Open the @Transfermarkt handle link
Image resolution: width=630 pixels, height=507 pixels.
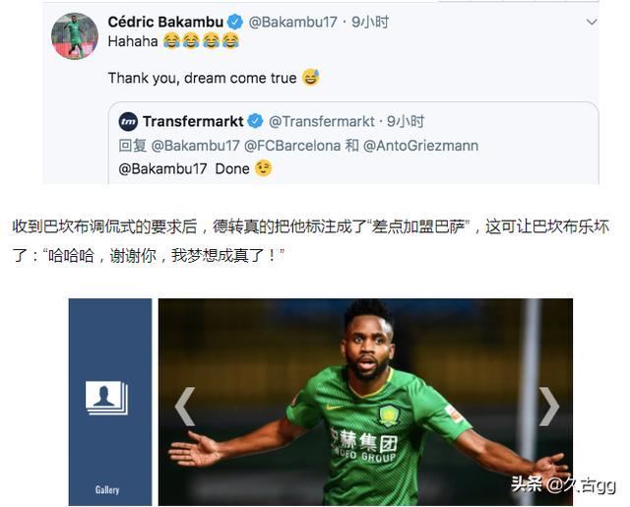click(x=322, y=121)
